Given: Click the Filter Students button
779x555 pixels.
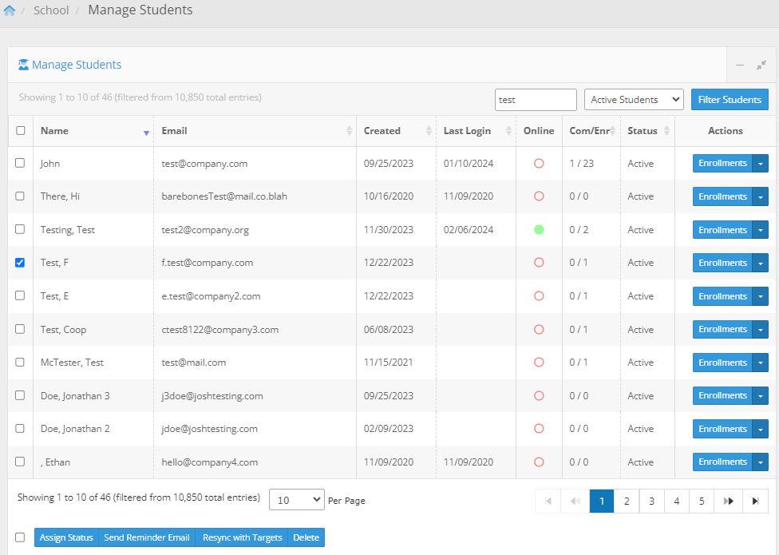Looking at the screenshot, I should pos(730,99).
